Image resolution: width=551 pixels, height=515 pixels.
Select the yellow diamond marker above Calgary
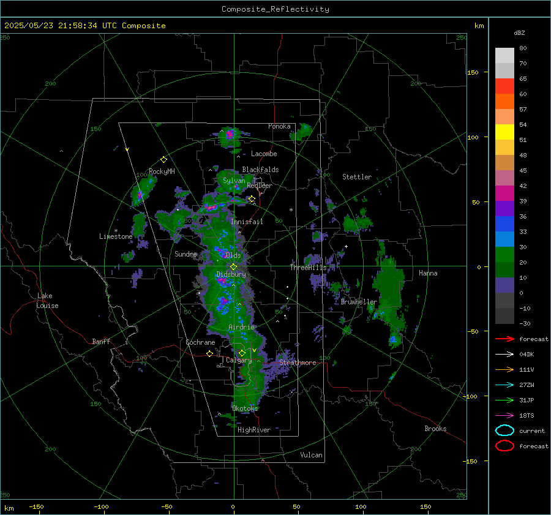tap(242, 353)
